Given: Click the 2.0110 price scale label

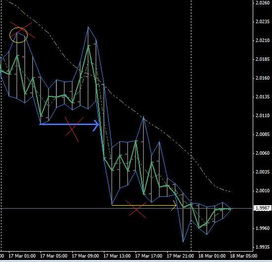Looking at the screenshot, I should click(x=263, y=116).
